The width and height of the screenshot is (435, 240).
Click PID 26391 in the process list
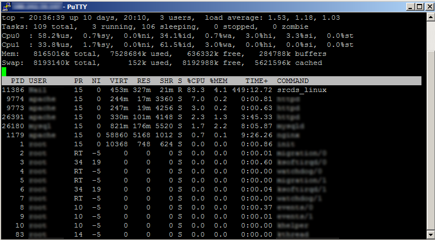tap(13, 117)
